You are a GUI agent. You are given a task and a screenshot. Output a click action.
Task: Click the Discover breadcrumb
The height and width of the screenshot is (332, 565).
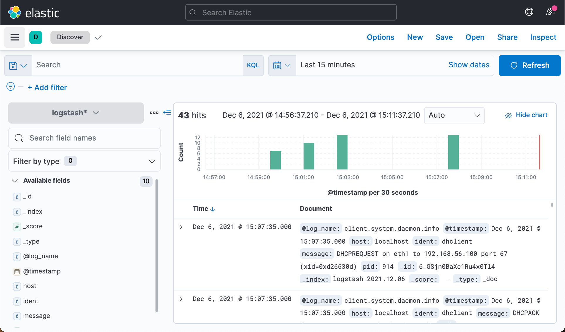[70, 37]
